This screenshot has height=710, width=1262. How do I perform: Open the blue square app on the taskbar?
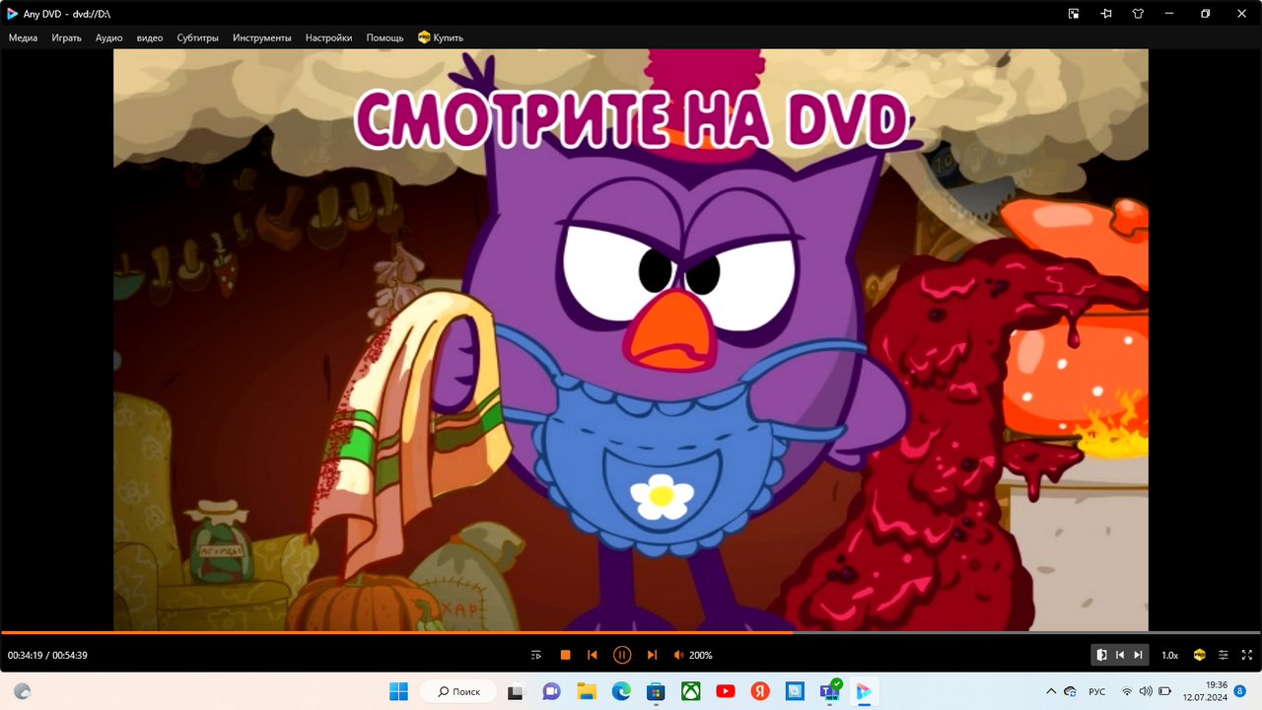[x=795, y=691]
